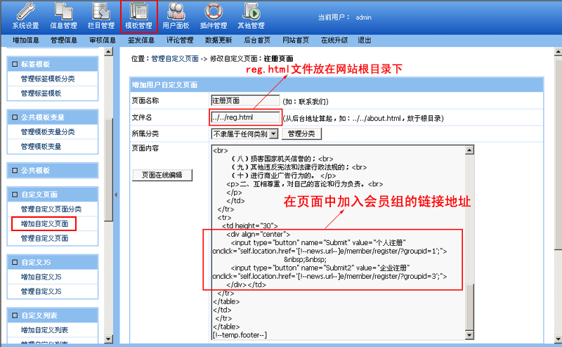Open 其他管理 icon
Viewport: 562px width, 347px height.
pyautogui.click(x=250, y=12)
